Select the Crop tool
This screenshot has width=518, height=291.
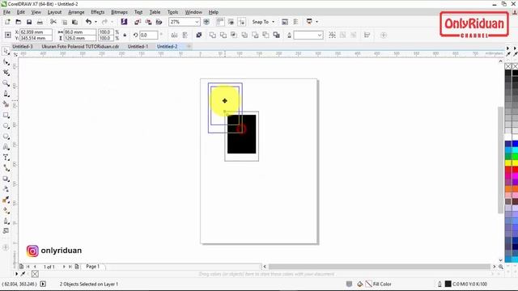click(6, 73)
